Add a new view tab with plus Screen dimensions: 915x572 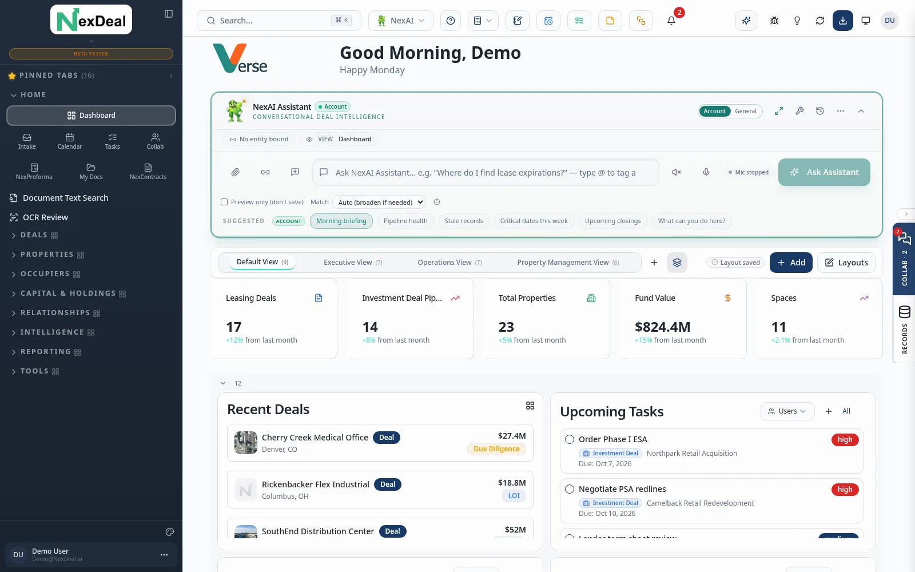pyautogui.click(x=654, y=263)
